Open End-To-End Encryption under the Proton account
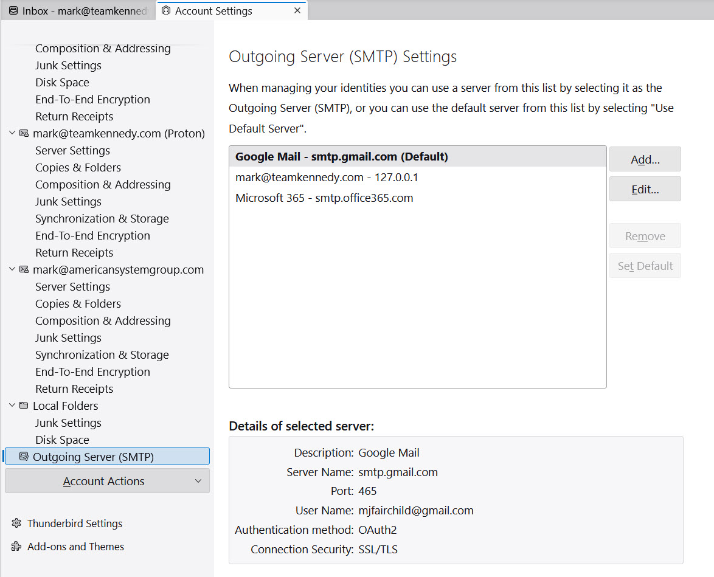Viewport: 714px width, 577px height. tap(92, 235)
